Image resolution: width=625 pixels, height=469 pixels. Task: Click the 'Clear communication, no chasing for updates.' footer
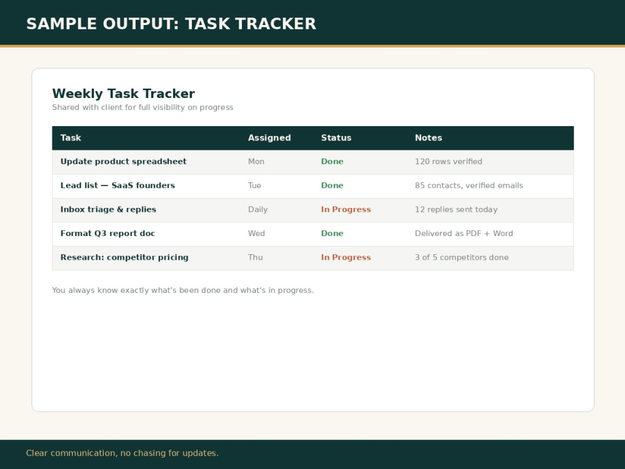(x=122, y=453)
